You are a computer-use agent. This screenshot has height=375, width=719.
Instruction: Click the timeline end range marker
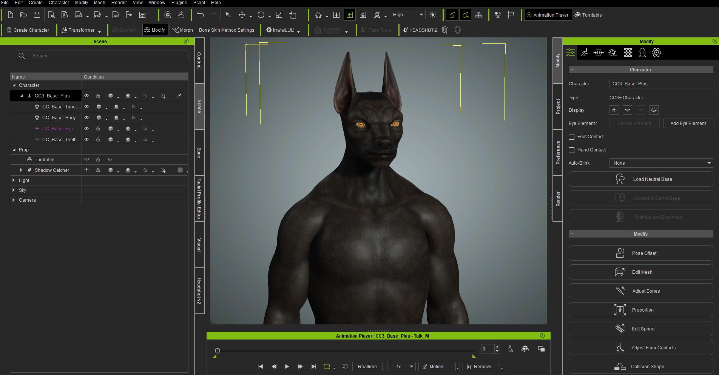click(x=474, y=356)
